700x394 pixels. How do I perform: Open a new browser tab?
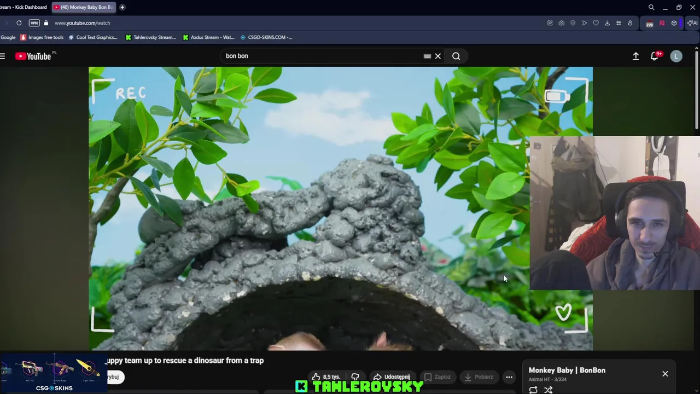[122, 7]
